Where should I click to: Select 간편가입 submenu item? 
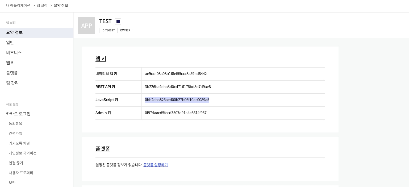pyautogui.click(x=15, y=134)
